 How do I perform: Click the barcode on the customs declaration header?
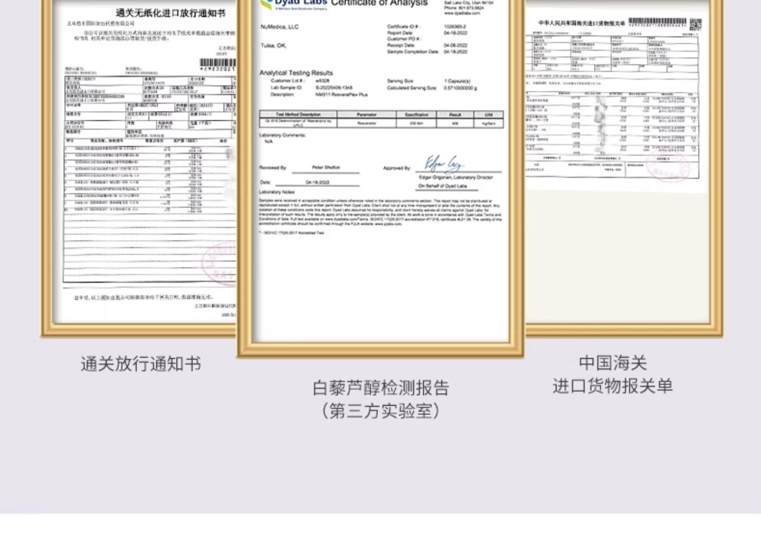[x=658, y=22]
